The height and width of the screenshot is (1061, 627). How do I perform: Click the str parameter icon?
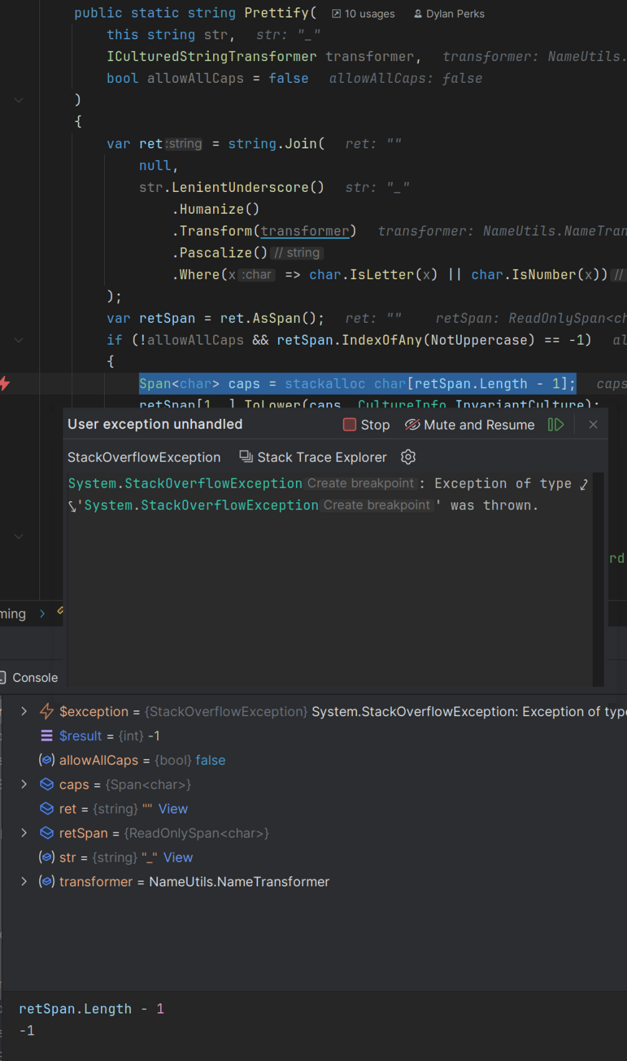pos(47,857)
